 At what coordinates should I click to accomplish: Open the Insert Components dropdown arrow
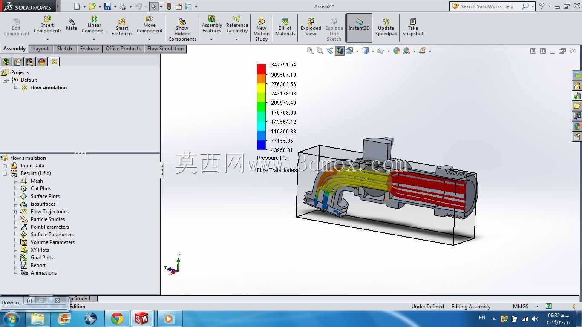click(47, 39)
